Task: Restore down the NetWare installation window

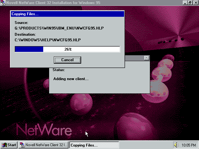Action: pos(190,3)
